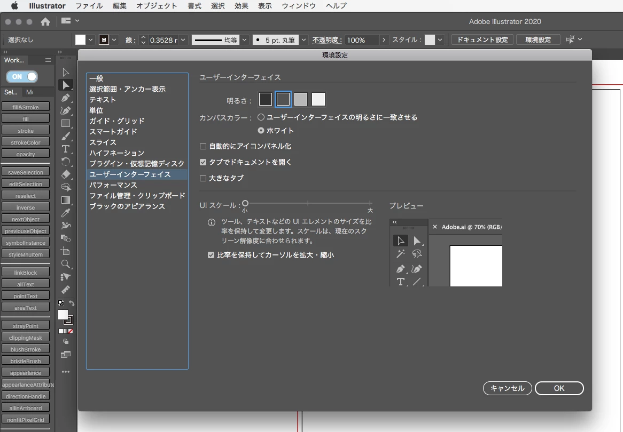Open the 均等 stroke profile dropdown

coord(244,39)
